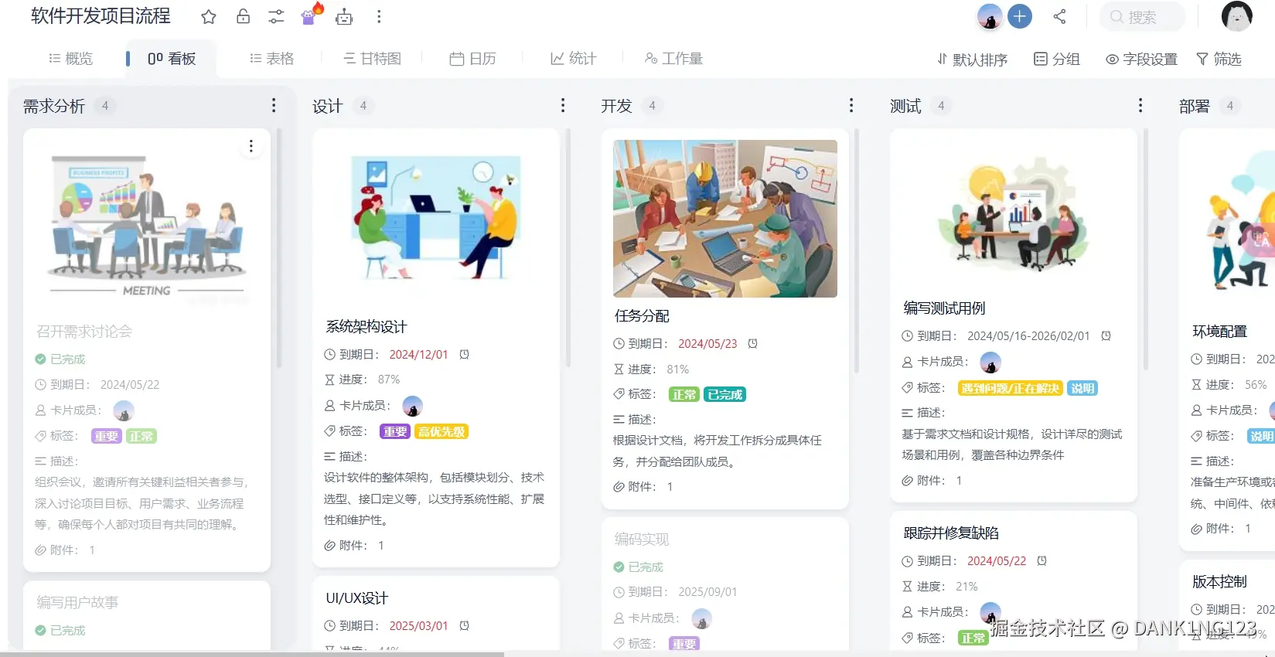Open 设计 column options menu
The height and width of the screenshot is (657, 1275).
(563, 105)
